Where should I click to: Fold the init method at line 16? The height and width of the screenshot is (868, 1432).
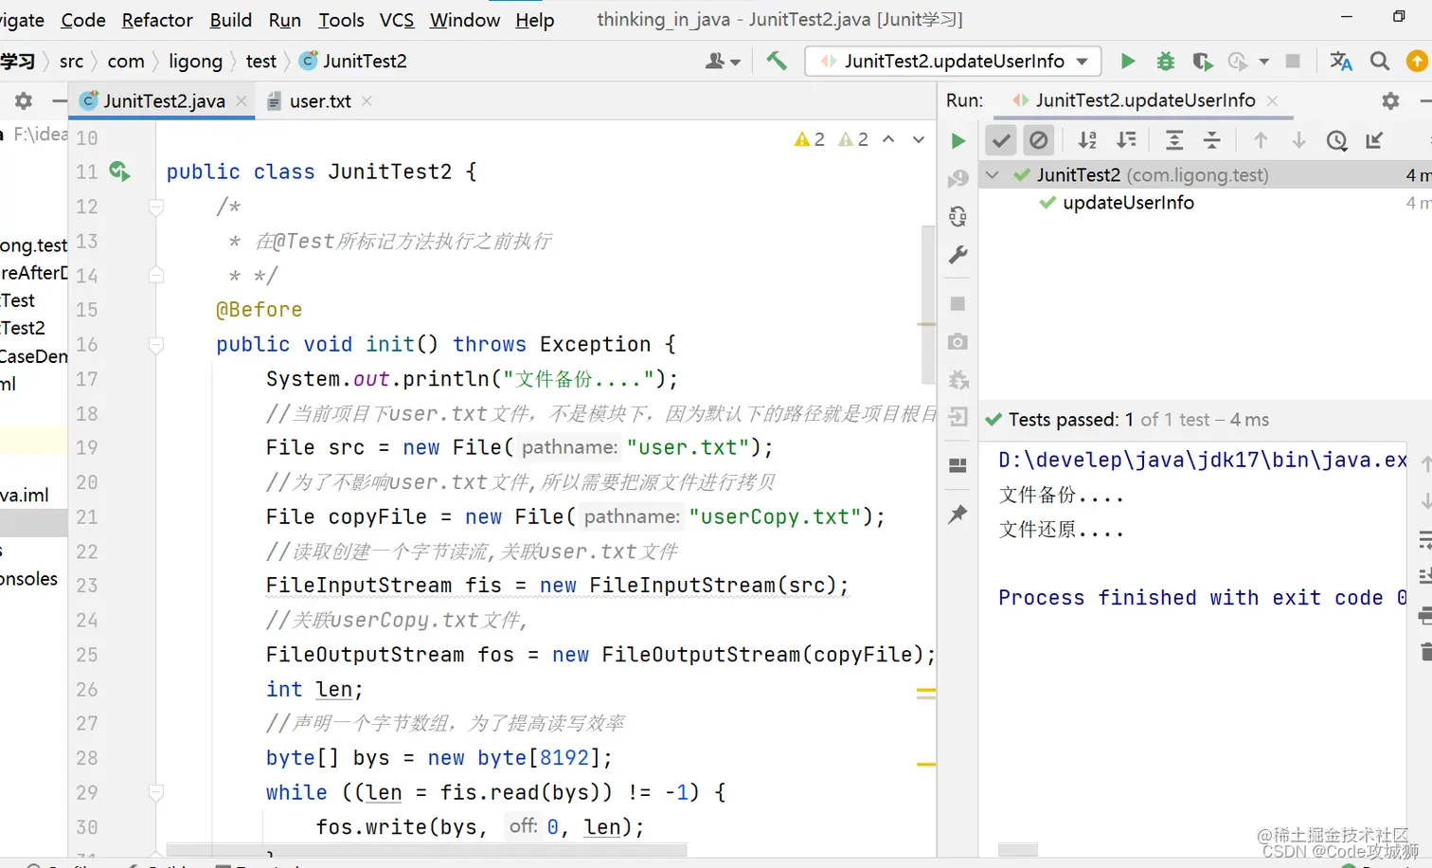[x=156, y=345]
